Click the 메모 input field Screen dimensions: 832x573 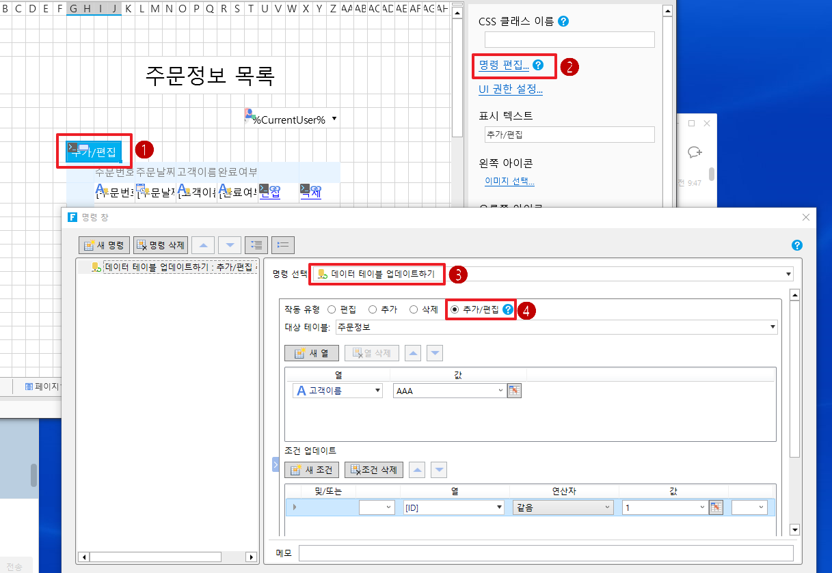[x=546, y=553]
